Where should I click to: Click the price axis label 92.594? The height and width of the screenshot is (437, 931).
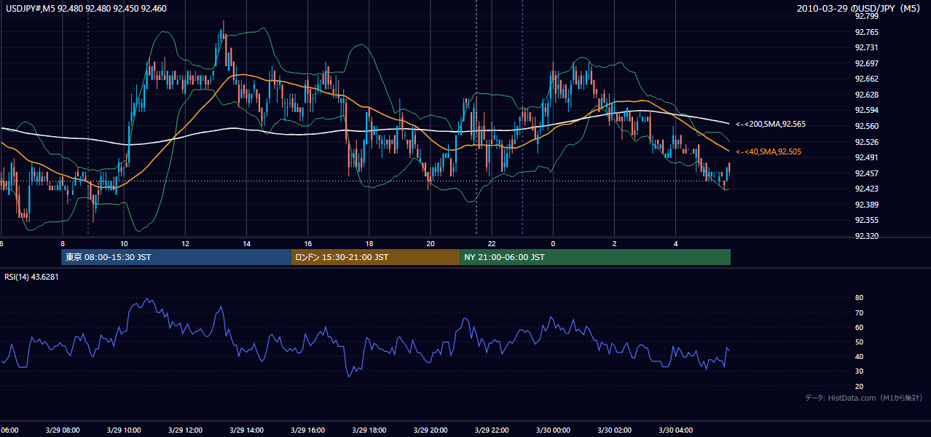[x=866, y=110]
